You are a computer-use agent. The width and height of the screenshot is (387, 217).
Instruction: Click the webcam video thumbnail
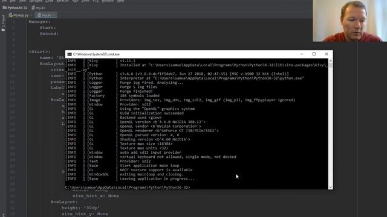click(x=350, y=20)
